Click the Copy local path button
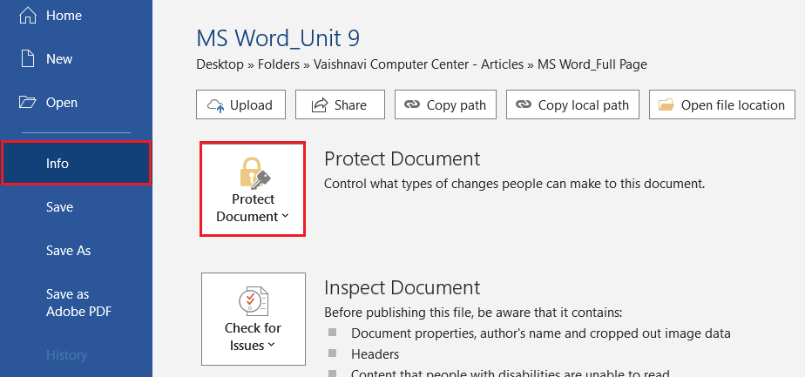 572,104
